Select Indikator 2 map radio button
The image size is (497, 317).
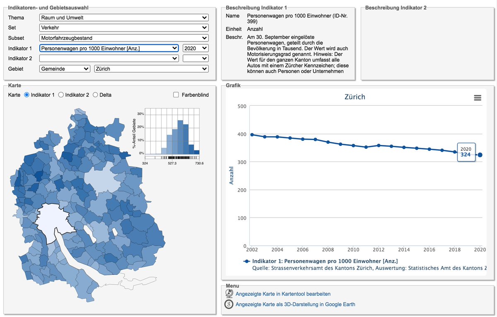click(x=61, y=95)
